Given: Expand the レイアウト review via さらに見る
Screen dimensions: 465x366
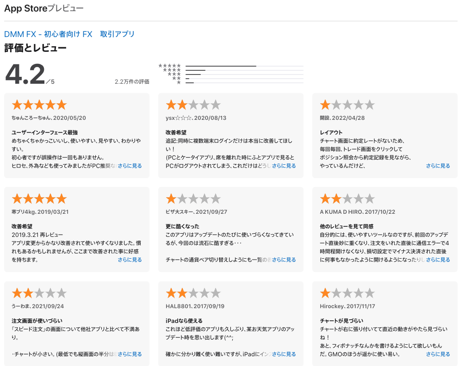Looking at the screenshot, I should [x=438, y=166].
